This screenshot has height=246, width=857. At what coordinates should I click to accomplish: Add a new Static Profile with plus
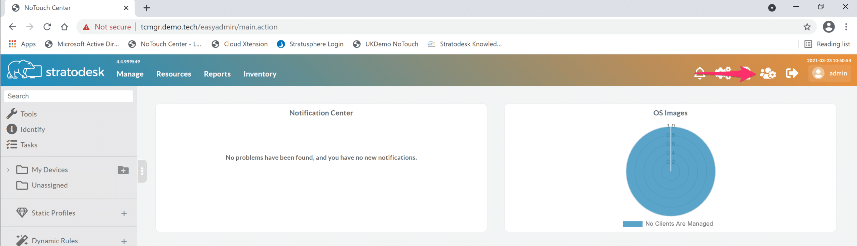(124, 213)
